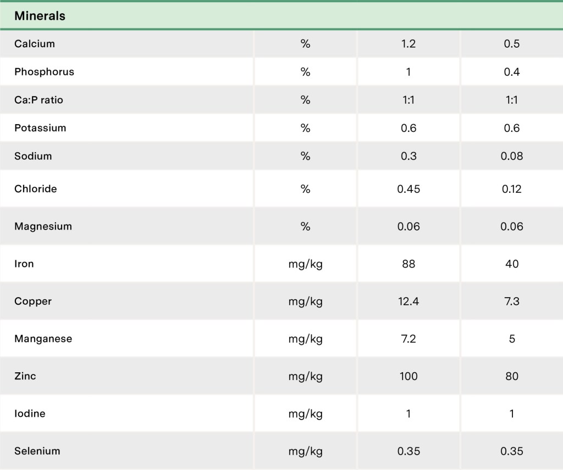This screenshot has height=470, width=563.
Task: Select the Magnesium row label
Action: 43,226
